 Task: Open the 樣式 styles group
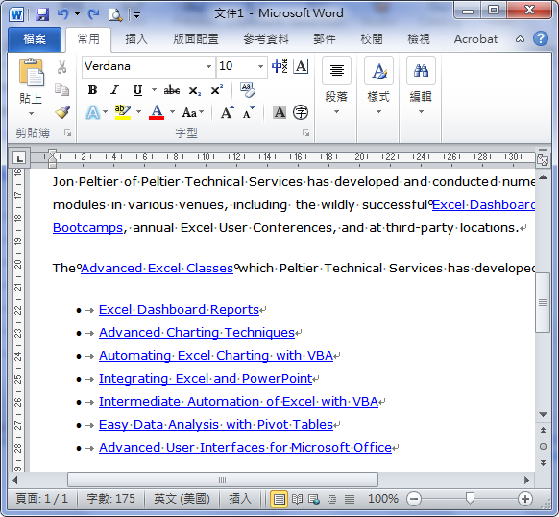click(378, 85)
